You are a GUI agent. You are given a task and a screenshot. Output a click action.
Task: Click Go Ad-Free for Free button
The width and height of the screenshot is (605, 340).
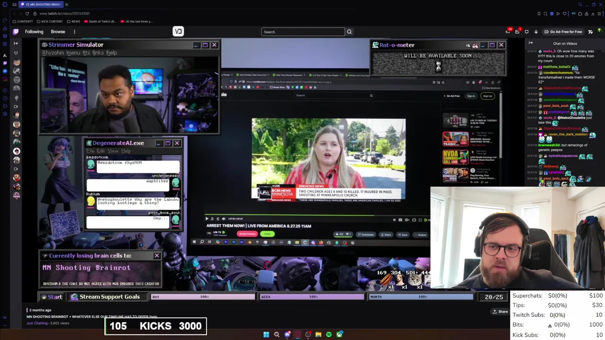(563, 32)
